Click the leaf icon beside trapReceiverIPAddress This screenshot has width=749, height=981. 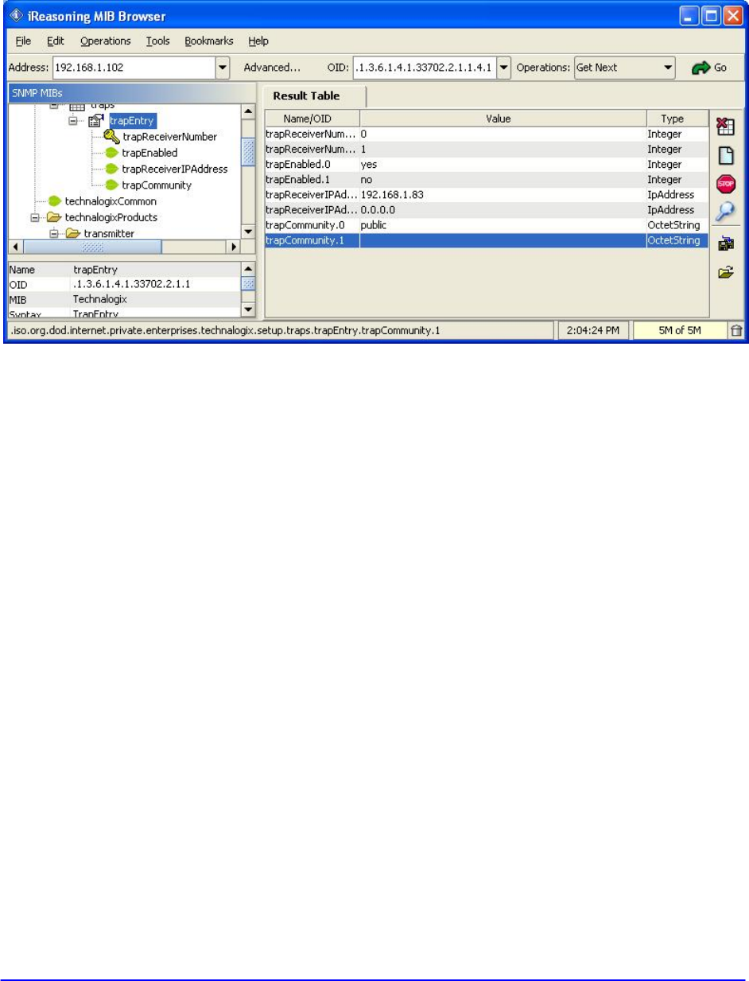tap(112, 169)
